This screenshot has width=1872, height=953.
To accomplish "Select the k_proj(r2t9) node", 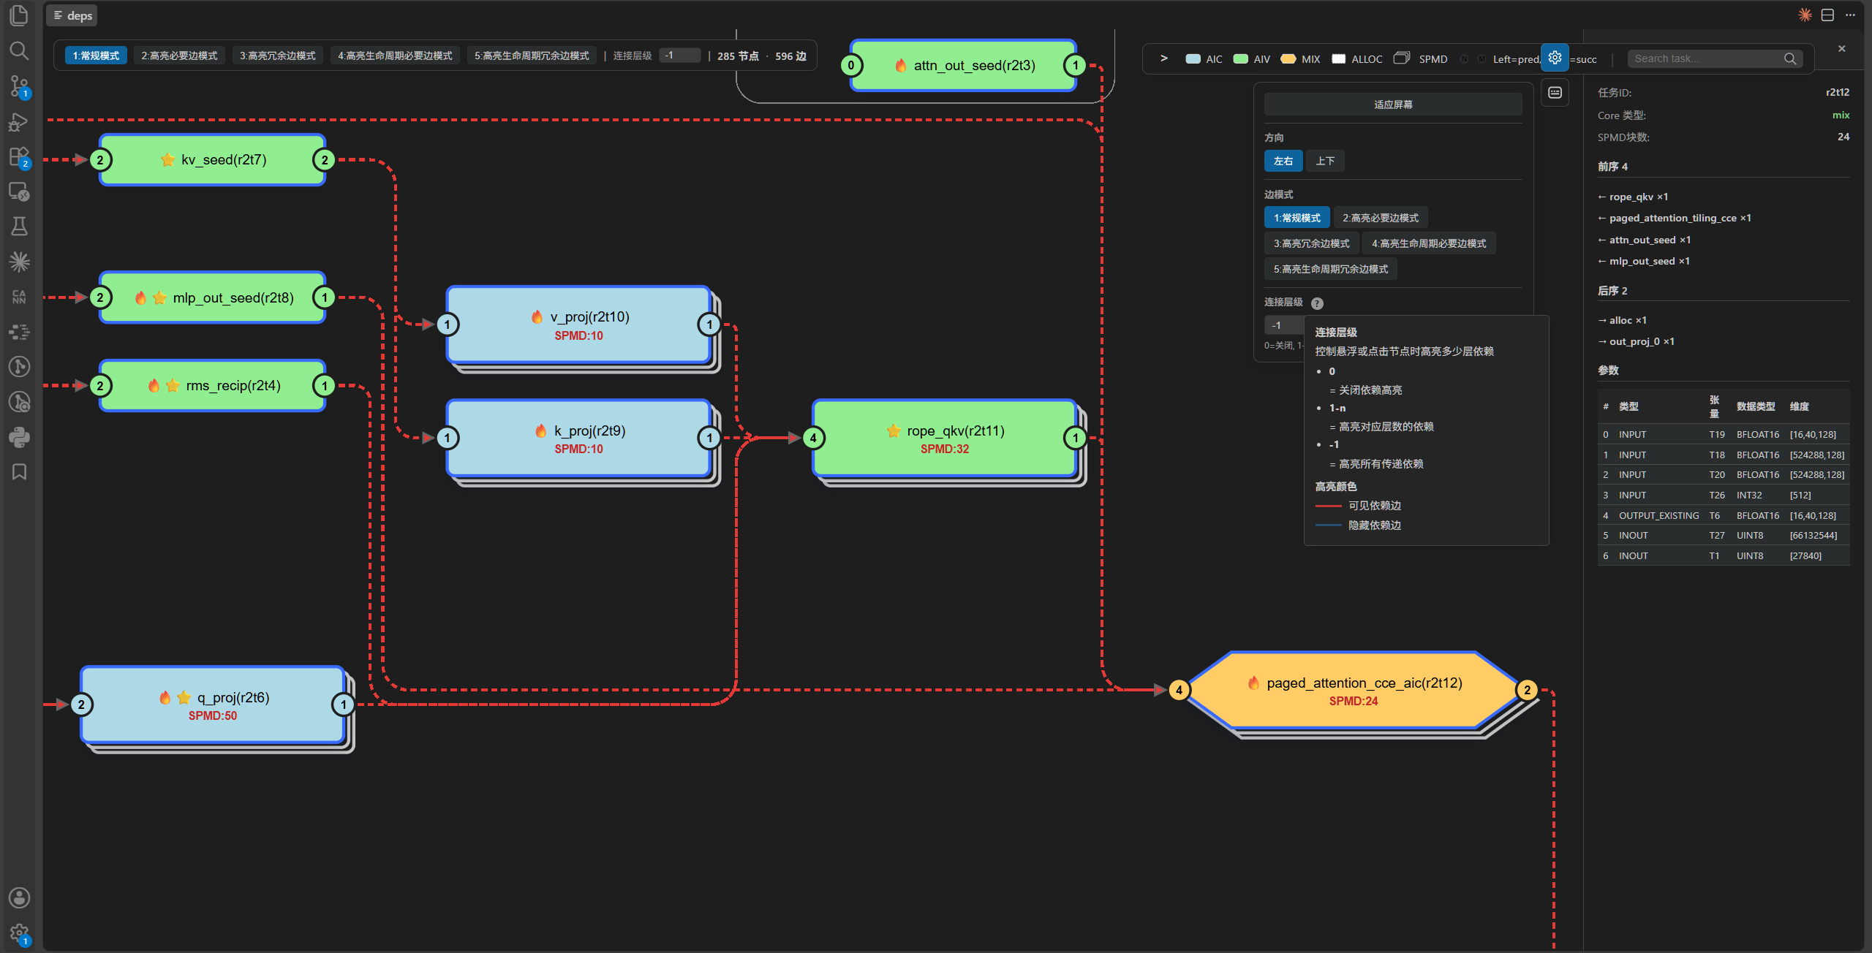I will pyautogui.click(x=578, y=438).
